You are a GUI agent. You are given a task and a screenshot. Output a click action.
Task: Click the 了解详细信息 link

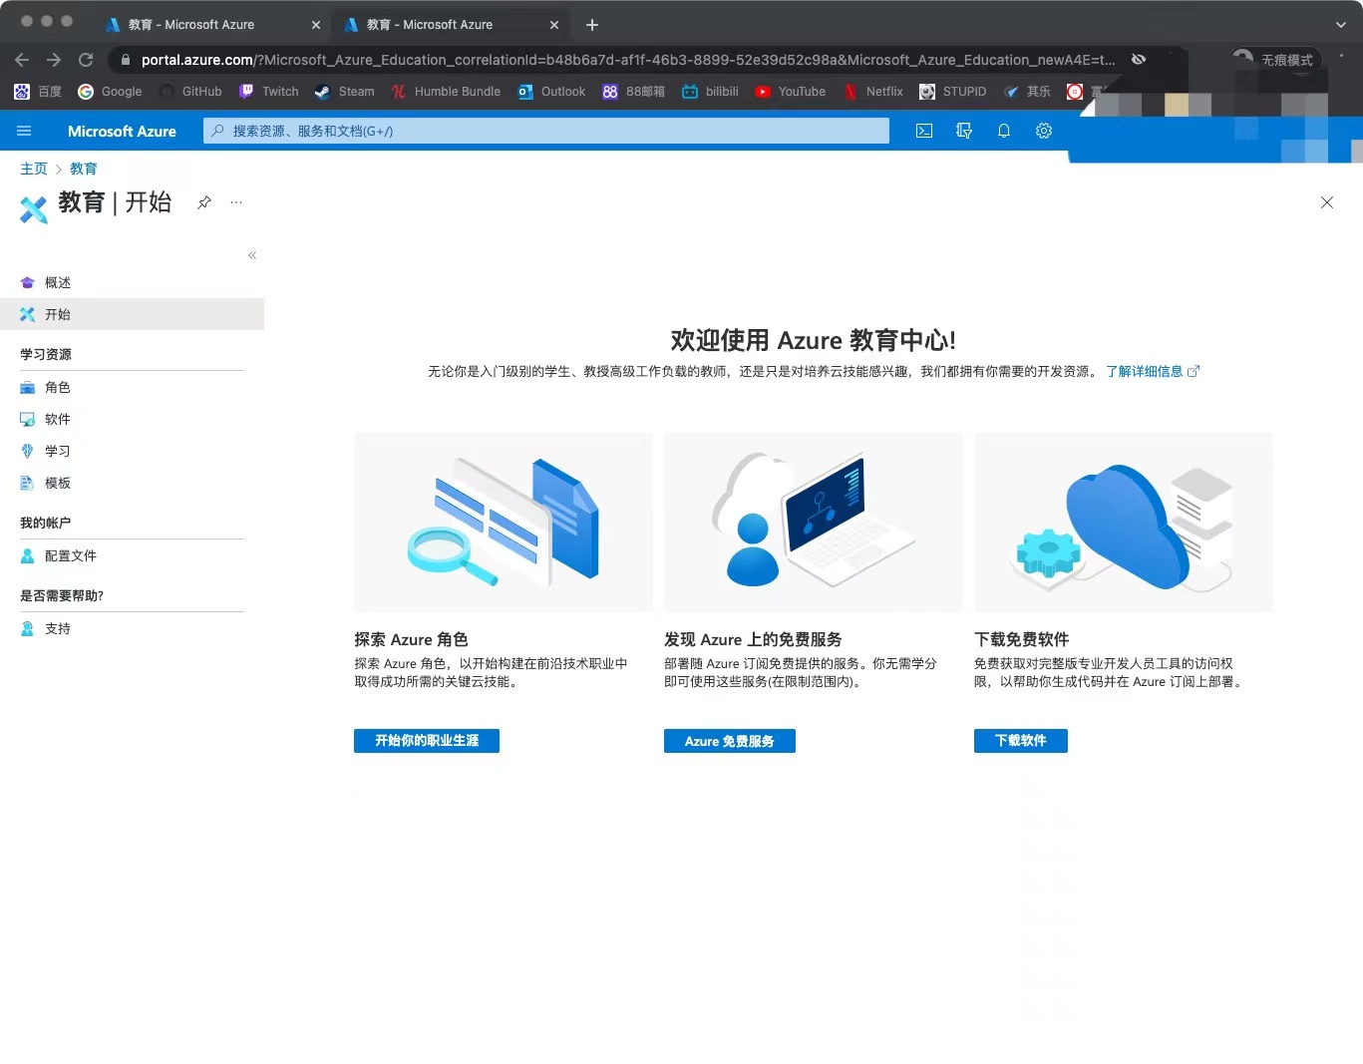(x=1153, y=371)
